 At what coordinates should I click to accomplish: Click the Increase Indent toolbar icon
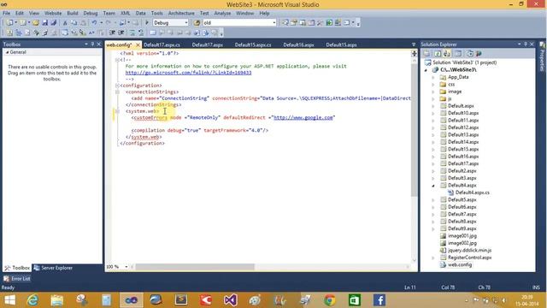pos(121,33)
